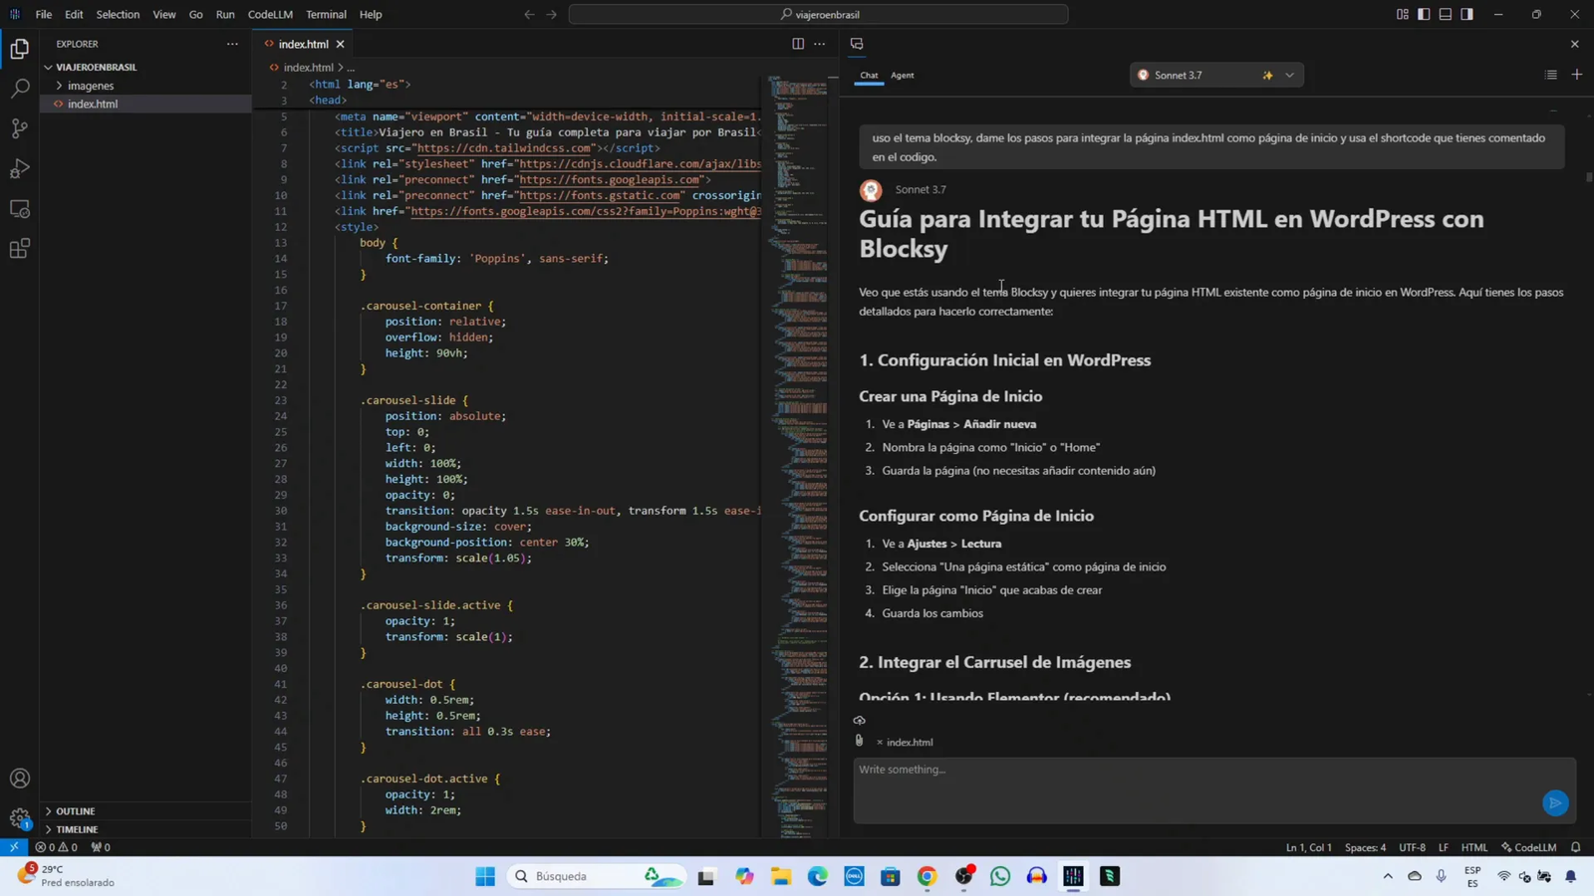Click the HTML language mode in status bar

pyautogui.click(x=1473, y=847)
